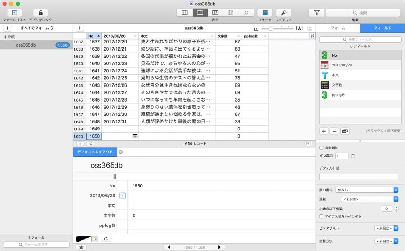Screen dimensions: 405x251
Task: Open Layout mode brush icon
Action: pyautogui.click(x=284, y=13)
